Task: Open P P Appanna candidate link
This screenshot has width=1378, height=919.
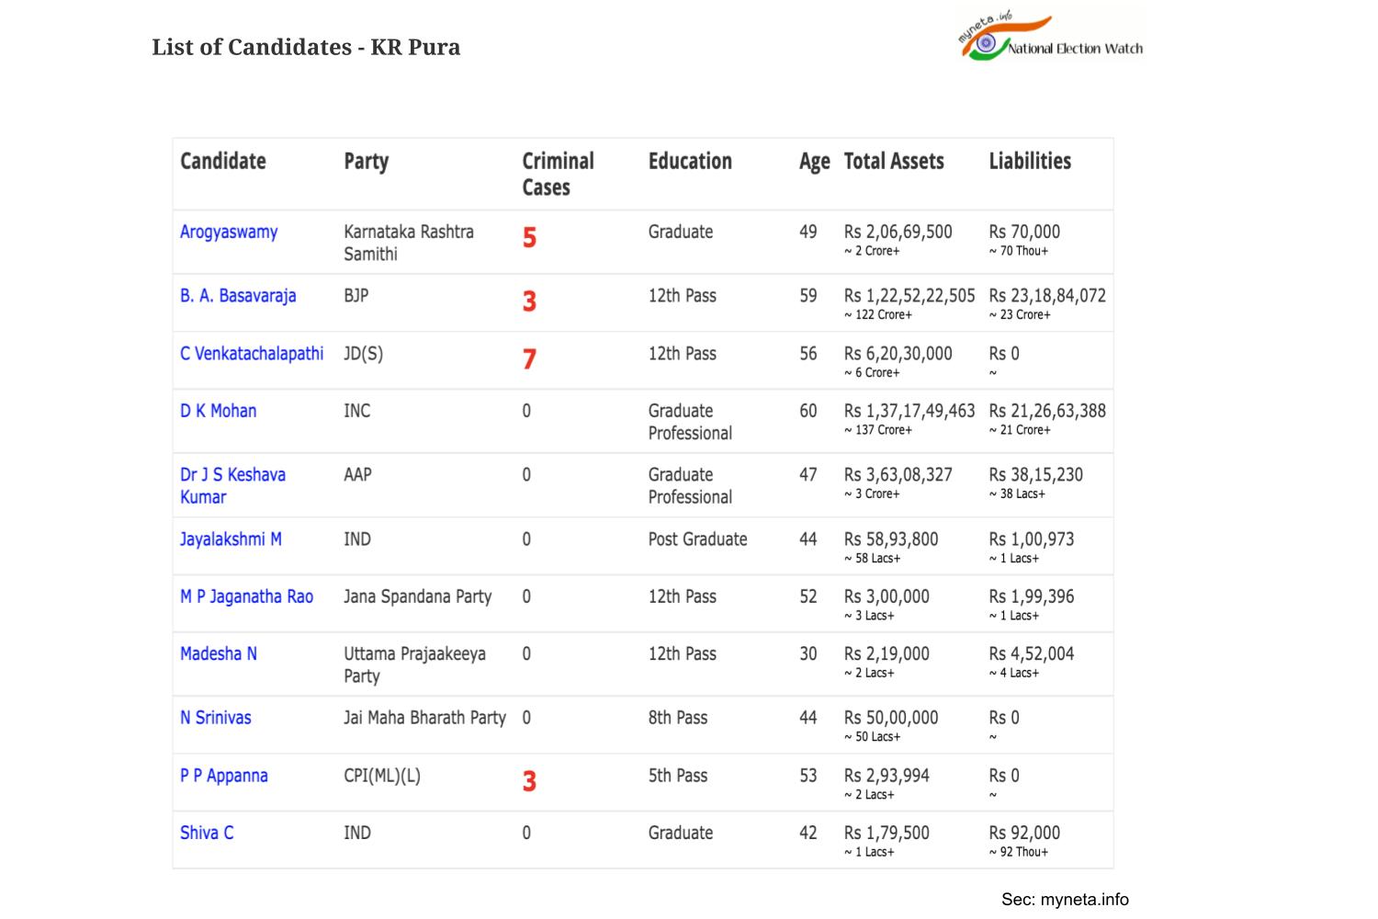Action: (224, 776)
